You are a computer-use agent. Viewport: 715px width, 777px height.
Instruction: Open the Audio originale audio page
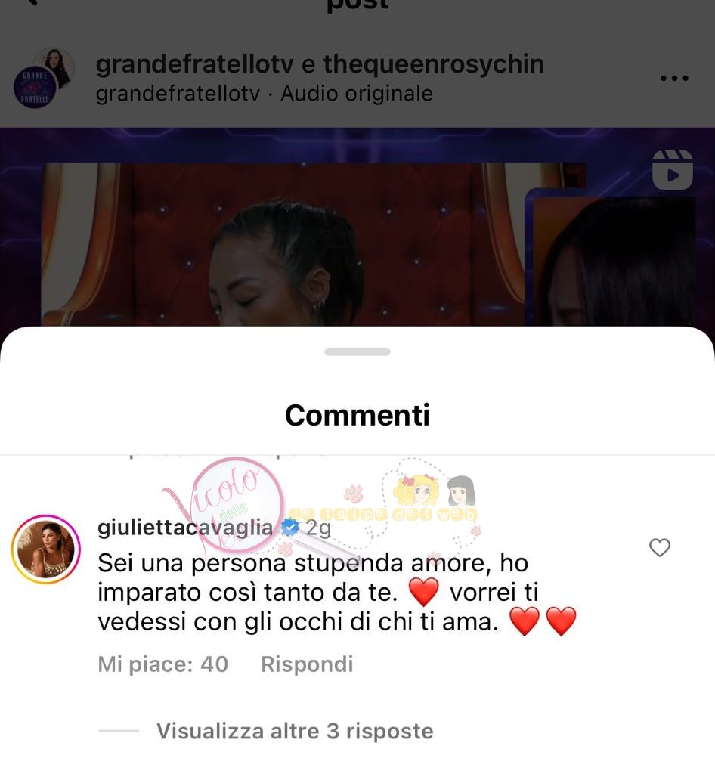coord(357,94)
